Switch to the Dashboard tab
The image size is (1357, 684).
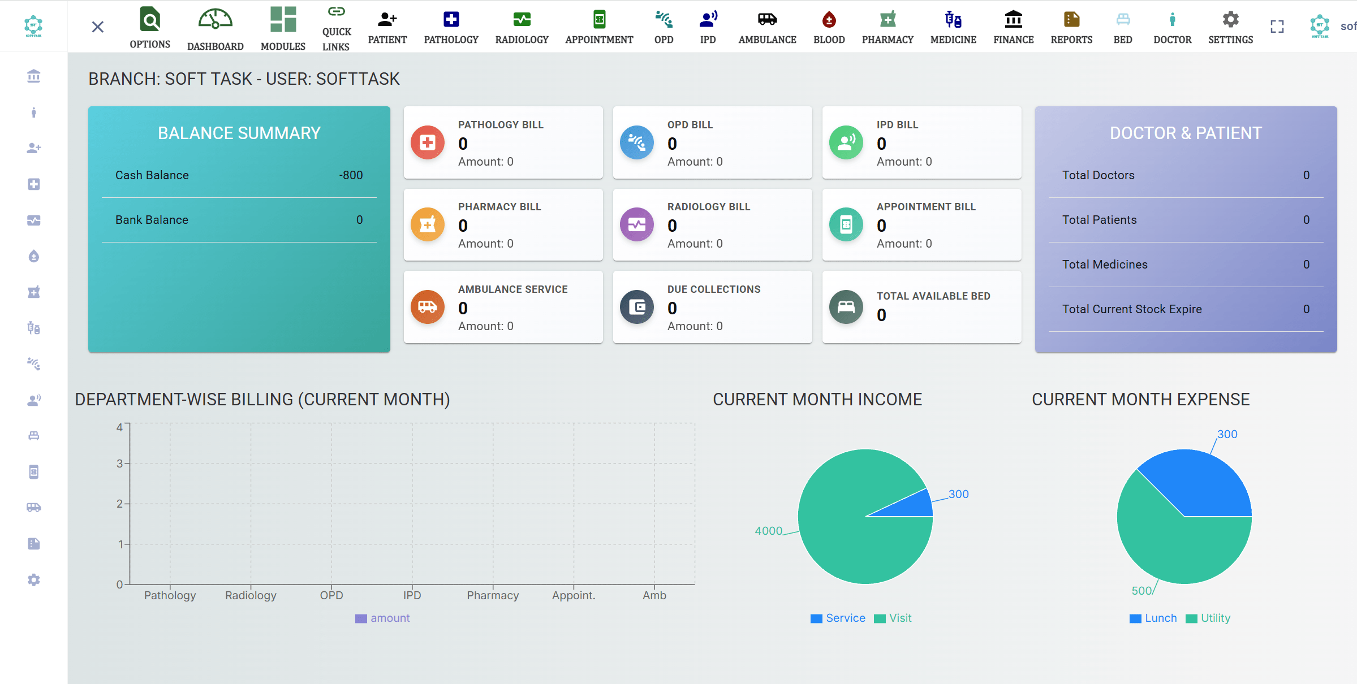point(215,27)
